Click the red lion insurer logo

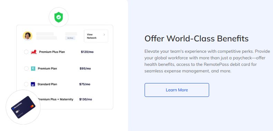tap(33, 52)
